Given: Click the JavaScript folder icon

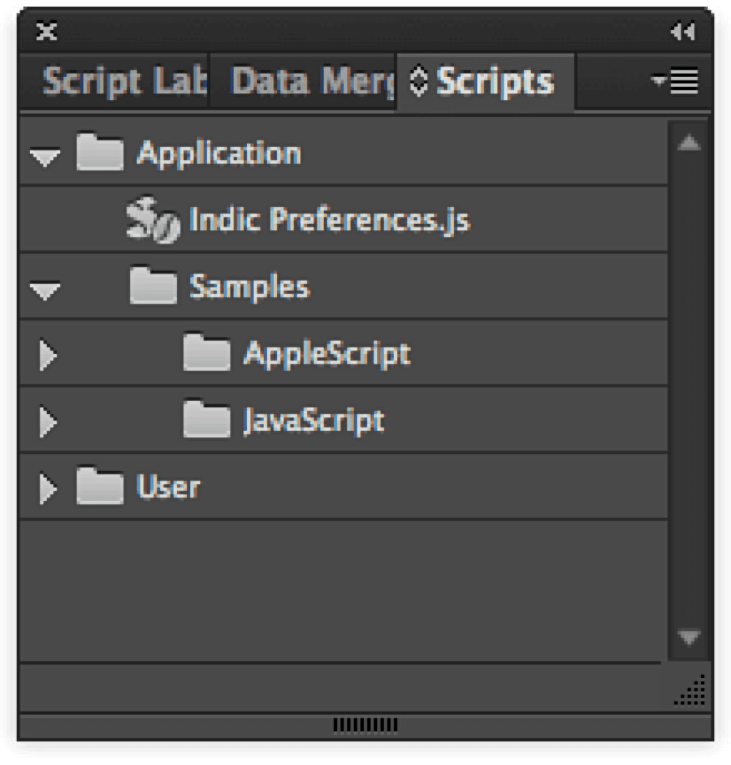Looking at the screenshot, I should click(207, 418).
